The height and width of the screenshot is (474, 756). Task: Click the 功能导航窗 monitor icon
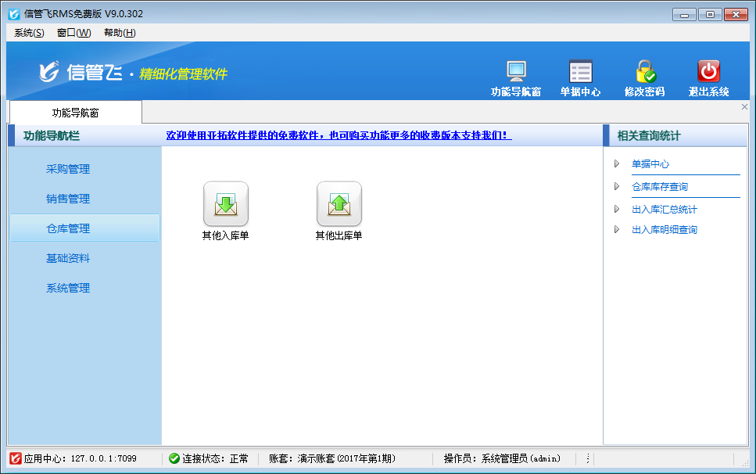pos(516,71)
